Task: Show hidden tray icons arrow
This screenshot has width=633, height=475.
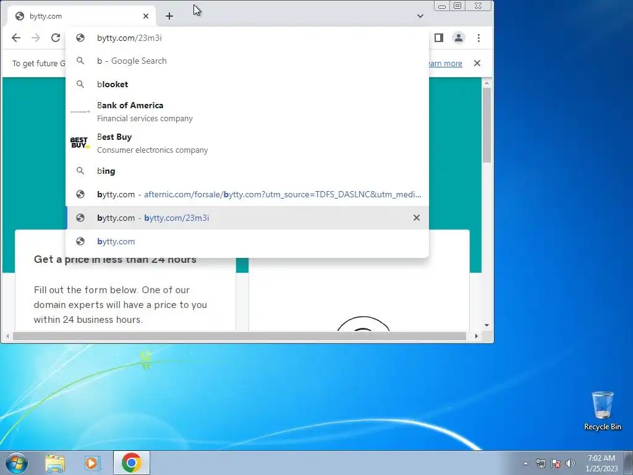Action: (x=525, y=463)
